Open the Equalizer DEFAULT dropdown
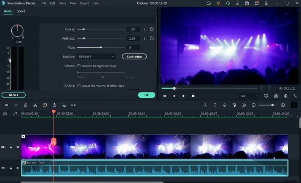 [96, 56]
